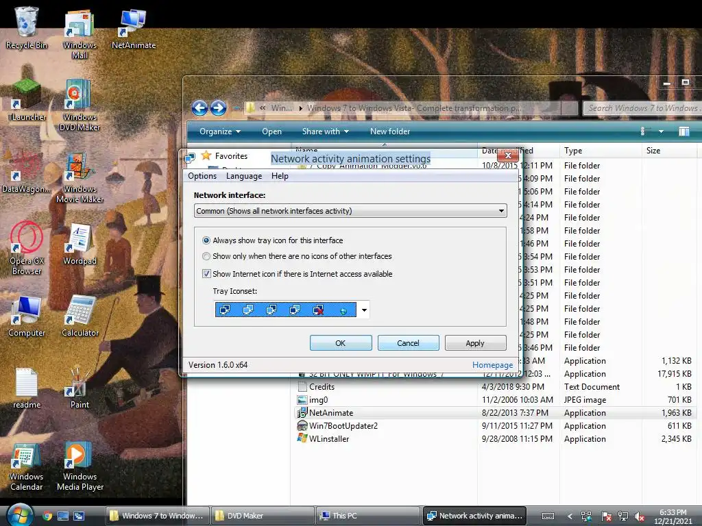Open readme text file on desktop
Image resolution: width=702 pixels, height=526 pixels.
point(27,388)
